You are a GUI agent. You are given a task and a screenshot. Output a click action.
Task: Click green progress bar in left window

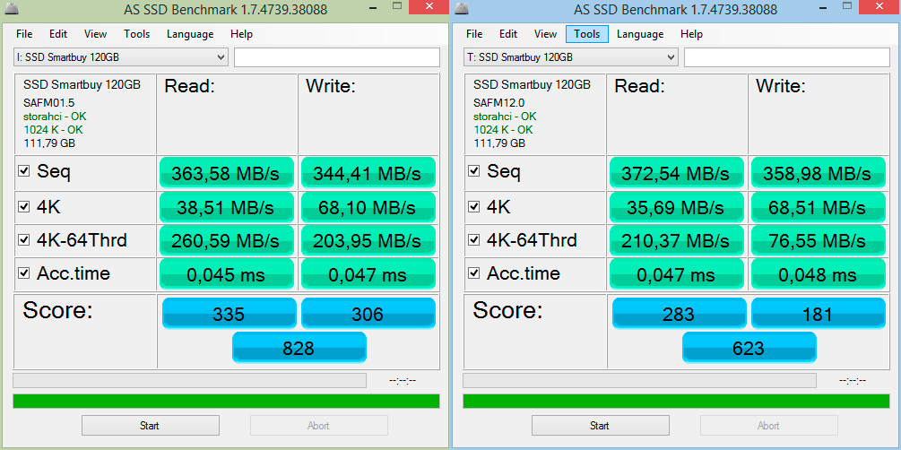tap(226, 401)
